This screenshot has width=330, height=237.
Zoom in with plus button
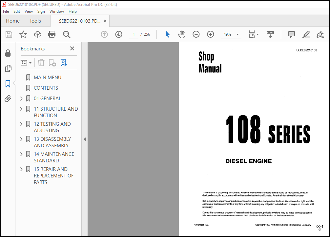(211, 34)
